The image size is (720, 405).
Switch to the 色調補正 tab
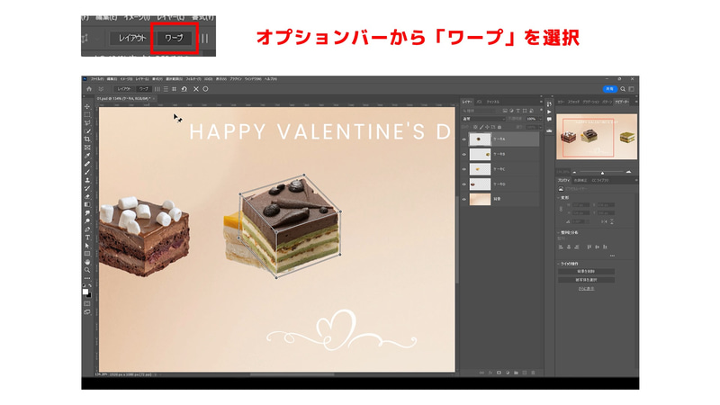(x=581, y=180)
